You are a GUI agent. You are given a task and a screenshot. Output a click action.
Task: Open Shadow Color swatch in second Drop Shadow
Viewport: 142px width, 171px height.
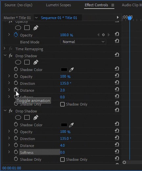64,125
